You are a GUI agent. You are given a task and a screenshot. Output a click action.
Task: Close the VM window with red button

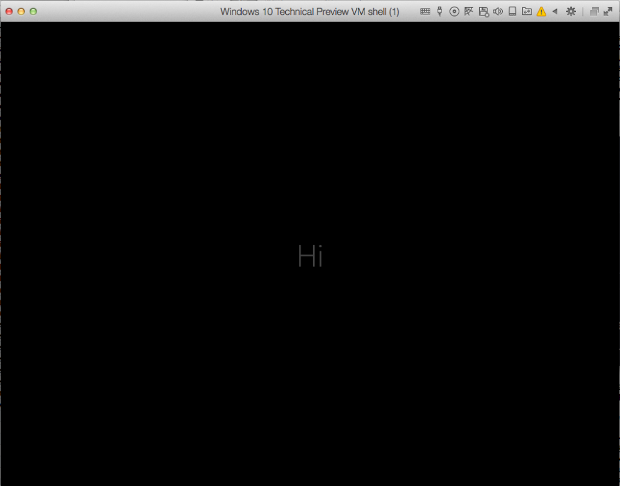coord(9,11)
